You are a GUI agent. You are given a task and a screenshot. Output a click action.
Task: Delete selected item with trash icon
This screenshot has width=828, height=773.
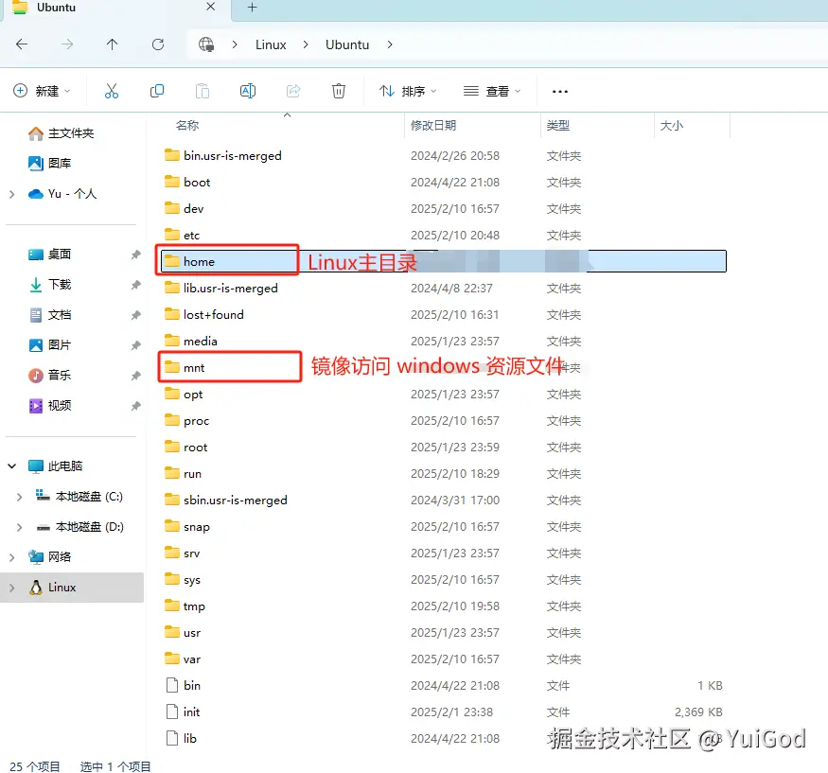pos(339,91)
